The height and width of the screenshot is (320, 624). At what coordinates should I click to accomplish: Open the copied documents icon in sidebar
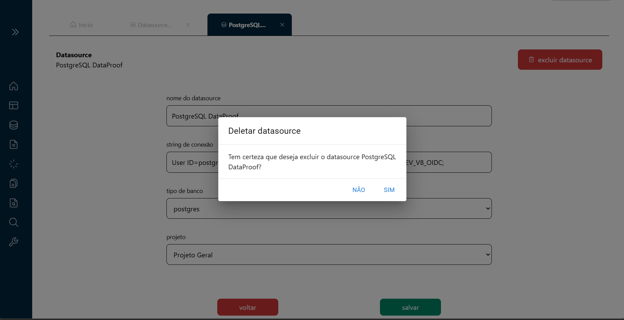click(14, 184)
